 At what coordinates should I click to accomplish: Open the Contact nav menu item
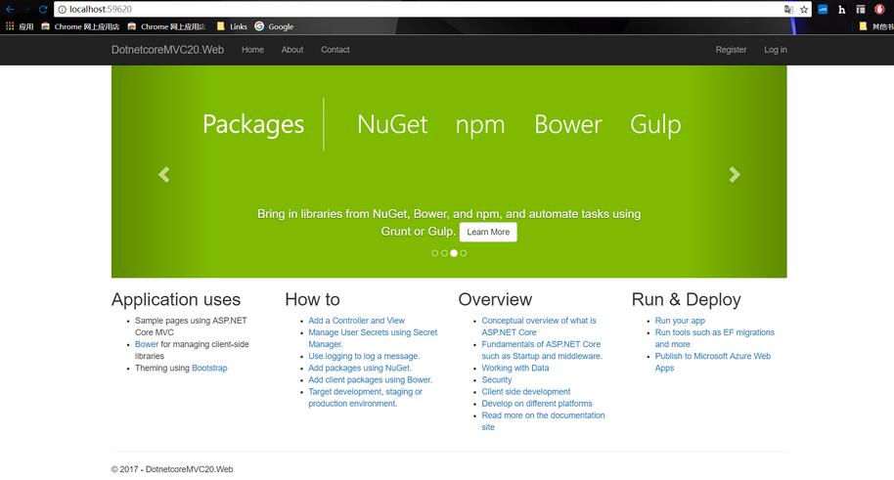(x=335, y=50)
